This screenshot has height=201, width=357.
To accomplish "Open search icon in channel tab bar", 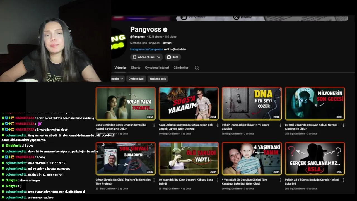I will click(x=197, y=68).
